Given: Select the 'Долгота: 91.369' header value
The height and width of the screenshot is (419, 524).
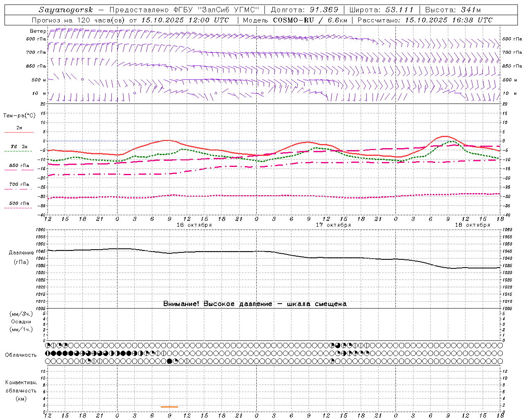Looking at the screenshot, I should tap(305, 10).
